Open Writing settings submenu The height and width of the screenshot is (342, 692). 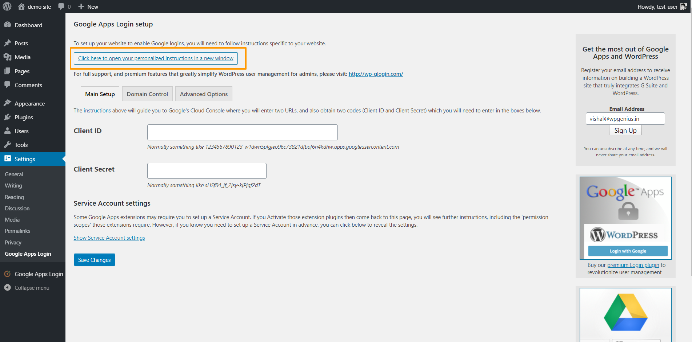[x=13, y=185]
